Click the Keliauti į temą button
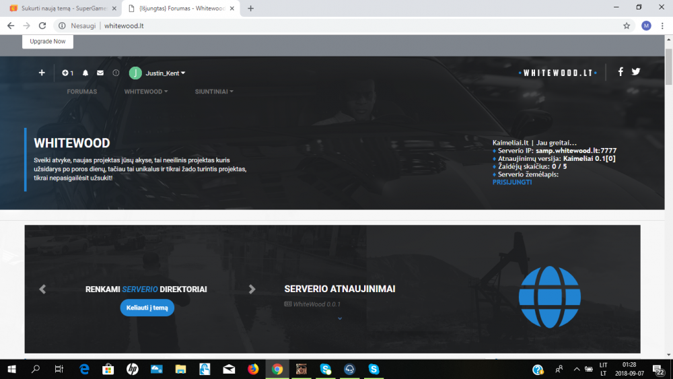Viewport: 673px width, 379px height. click(147, 308)
